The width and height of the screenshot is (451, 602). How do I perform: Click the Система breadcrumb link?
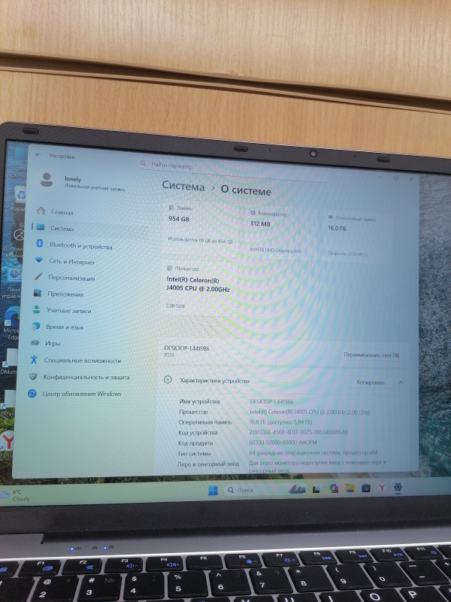[x=183, y=186]
